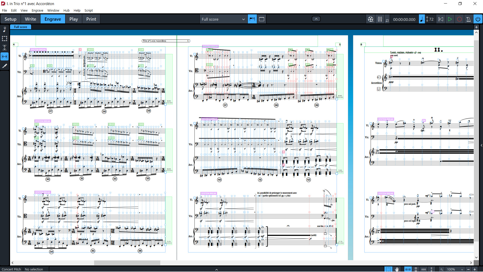Switch to Play mode
This screenshot has height=272, width=483.
click(x=74, y=19)
